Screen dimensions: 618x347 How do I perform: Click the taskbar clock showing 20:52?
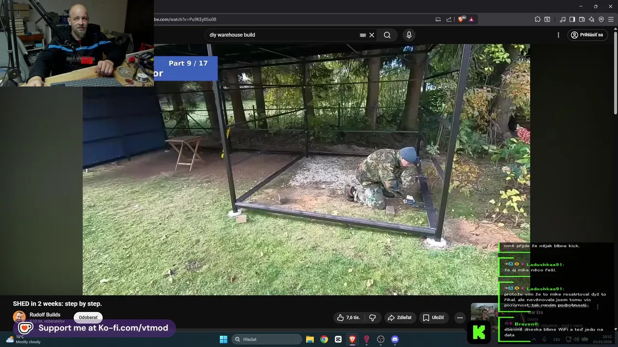coord(603,339)
